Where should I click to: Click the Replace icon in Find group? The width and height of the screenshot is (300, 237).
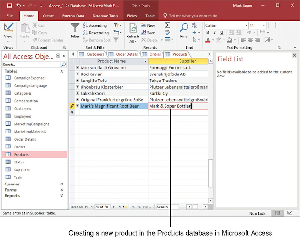click(195, 25)
